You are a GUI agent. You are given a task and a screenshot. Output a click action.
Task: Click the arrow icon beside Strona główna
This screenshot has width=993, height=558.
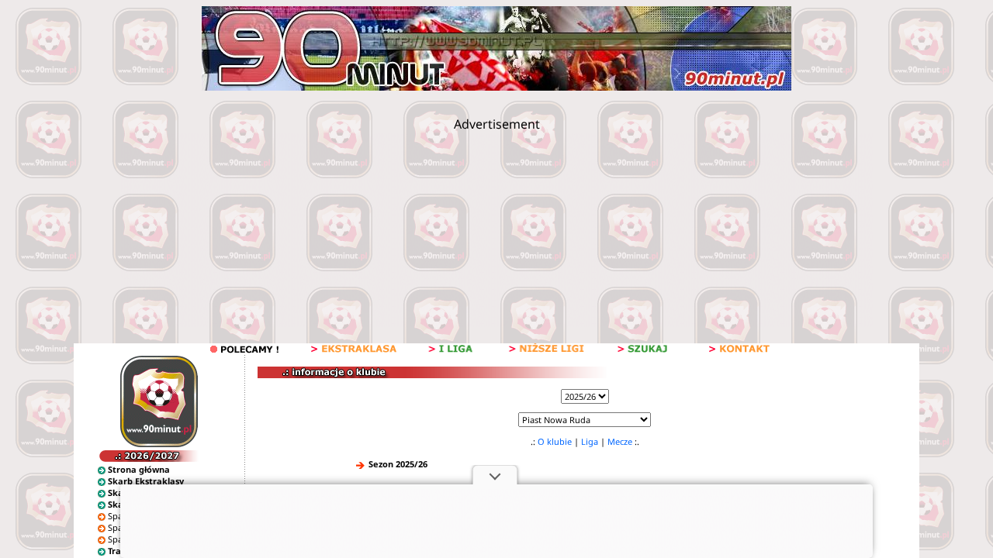pos(102,470)
